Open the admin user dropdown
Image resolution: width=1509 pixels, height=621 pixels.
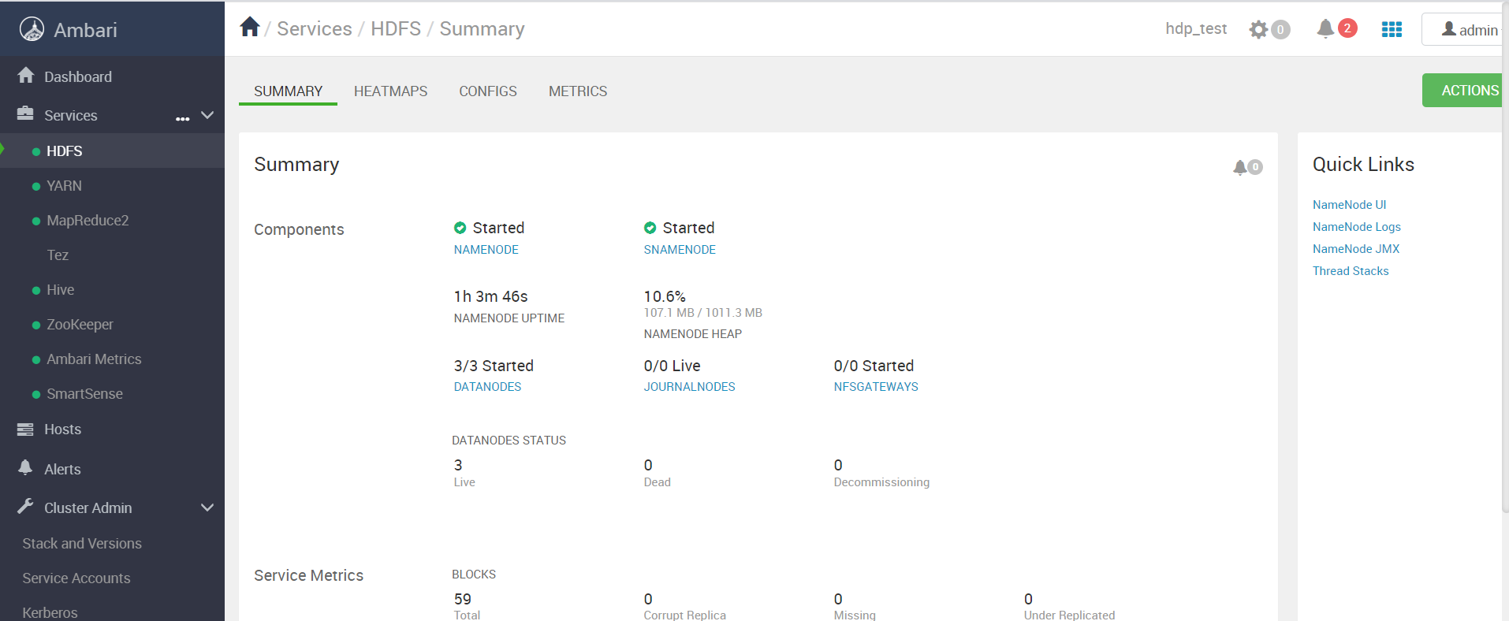pyautogui.click(x=1464, y=29)
